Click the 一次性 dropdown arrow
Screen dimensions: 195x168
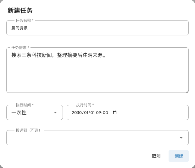click(55, 112)
